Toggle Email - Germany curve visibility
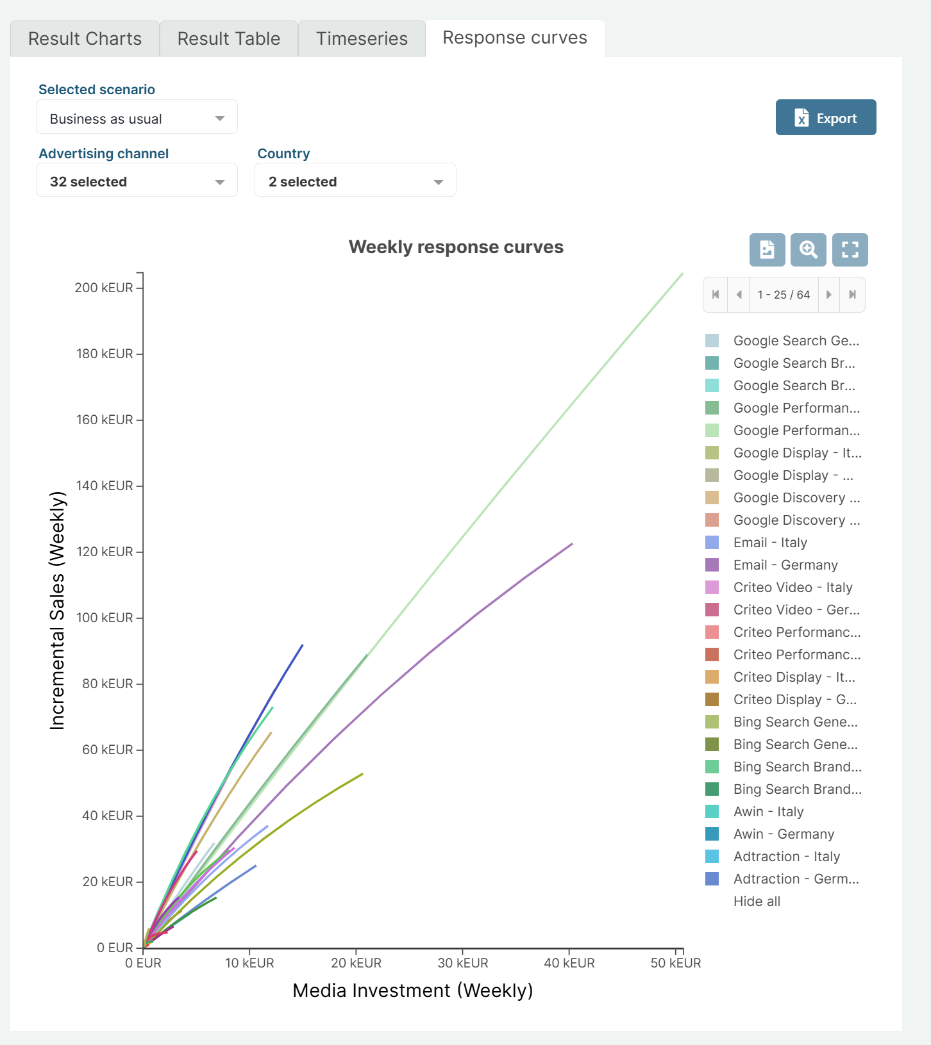Viewport: 931px width, 1045px height. (x=785, y=565)
